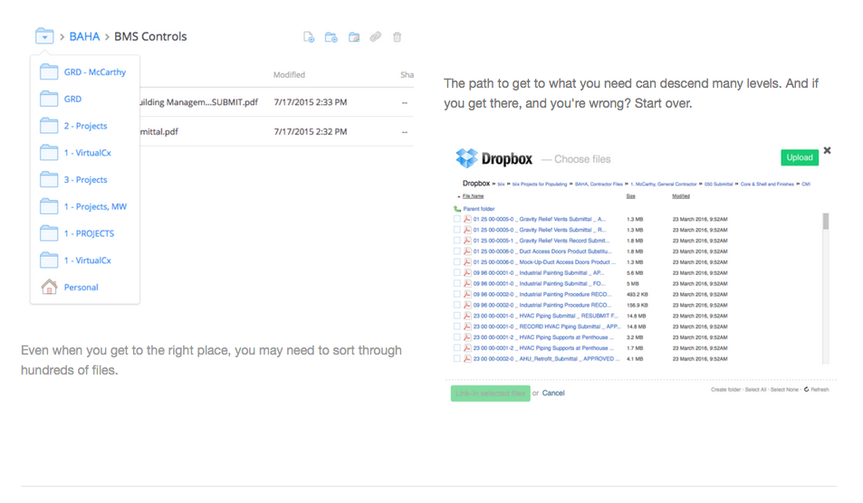863x503 pixels.
Task: Sort the file list by Modified column
Action: tap(289, 75)
